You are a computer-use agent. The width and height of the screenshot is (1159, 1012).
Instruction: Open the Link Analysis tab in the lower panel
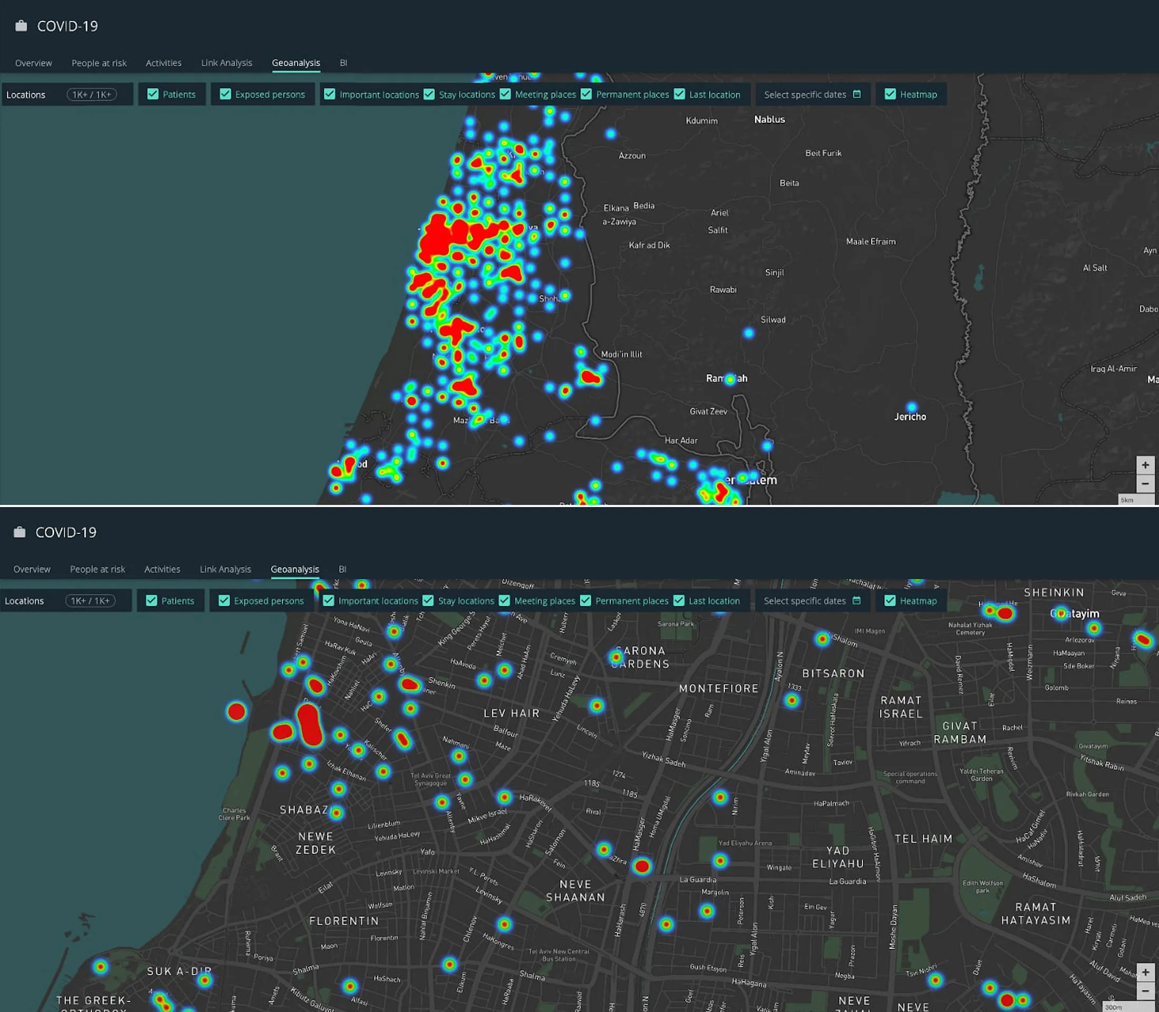coord(225,569)
